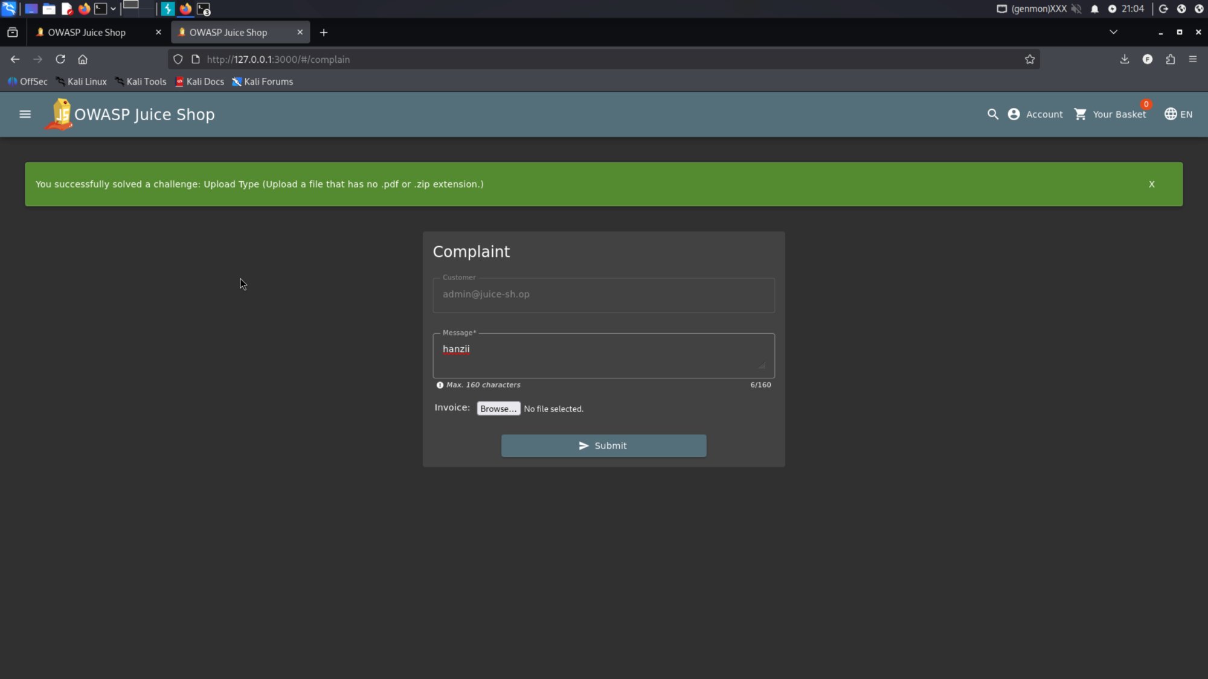Open tracking protection shield info
The height and width of the screenshot is (679, 1208).
point(178,59)
